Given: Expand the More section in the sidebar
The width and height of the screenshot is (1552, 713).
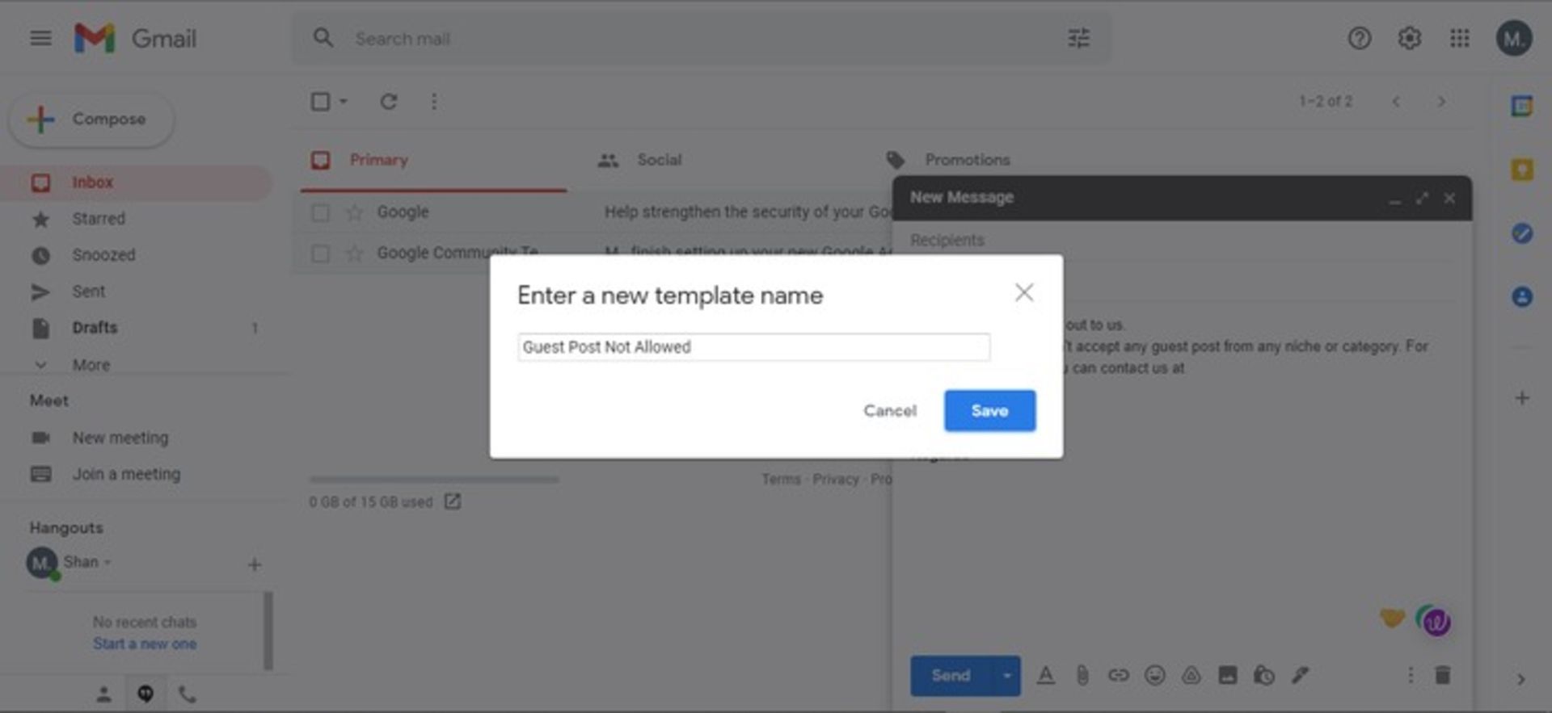Looking at the screenshot, I should click(x=91, y=365).
